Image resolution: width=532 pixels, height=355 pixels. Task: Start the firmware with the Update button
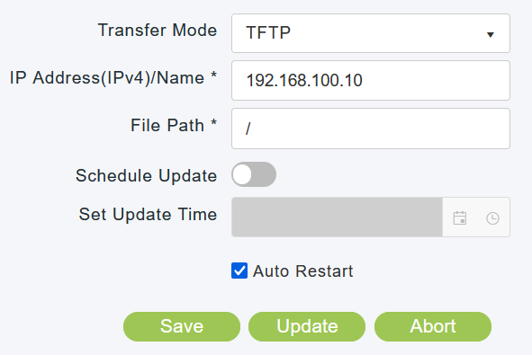point(307,326)
